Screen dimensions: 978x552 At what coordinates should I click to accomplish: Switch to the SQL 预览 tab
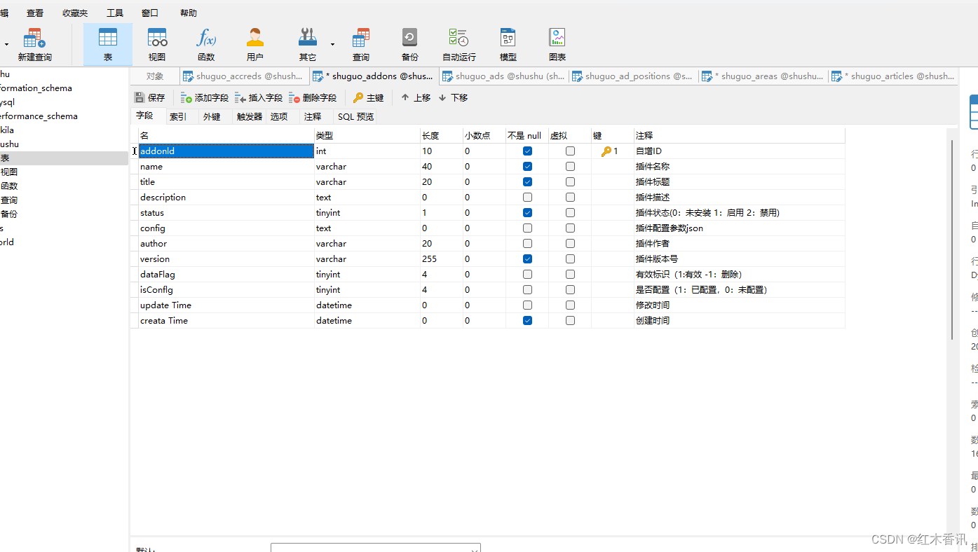355,116
